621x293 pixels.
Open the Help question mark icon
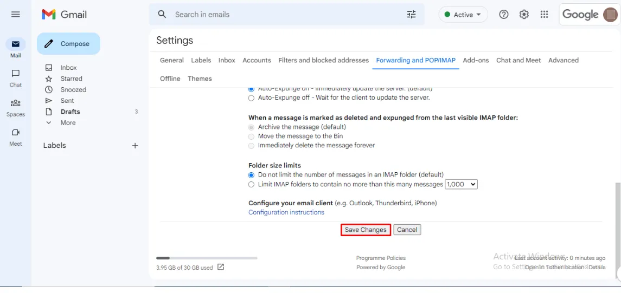(x=504, y=15)
